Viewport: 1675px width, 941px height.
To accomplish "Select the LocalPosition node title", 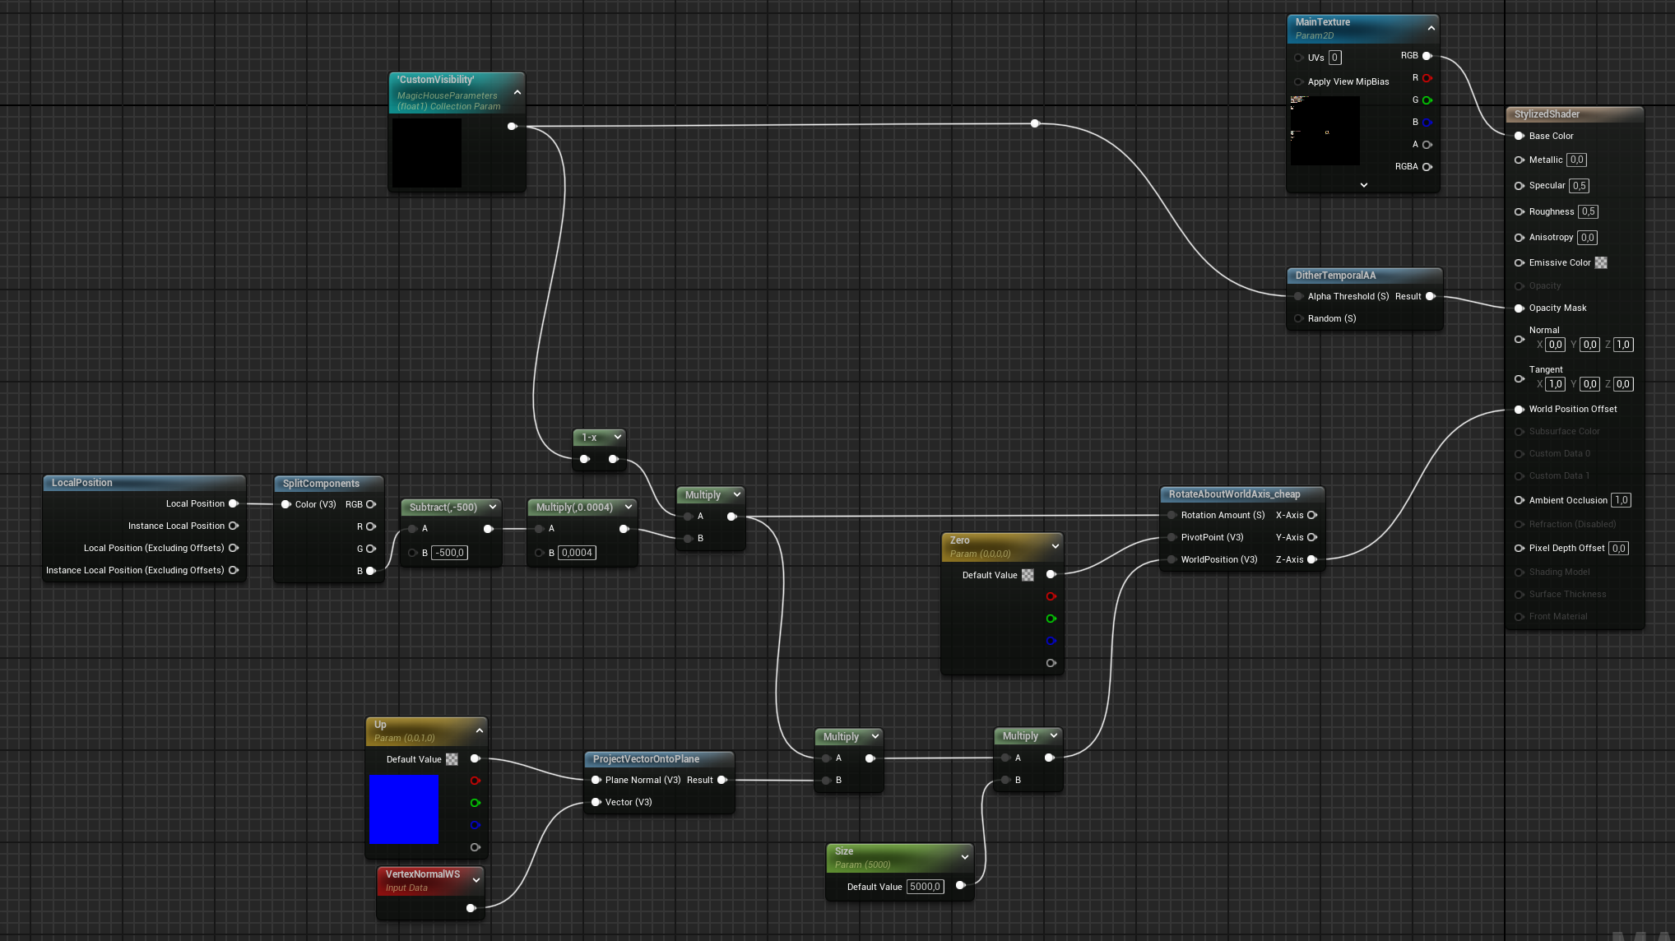I will (82, 483).
